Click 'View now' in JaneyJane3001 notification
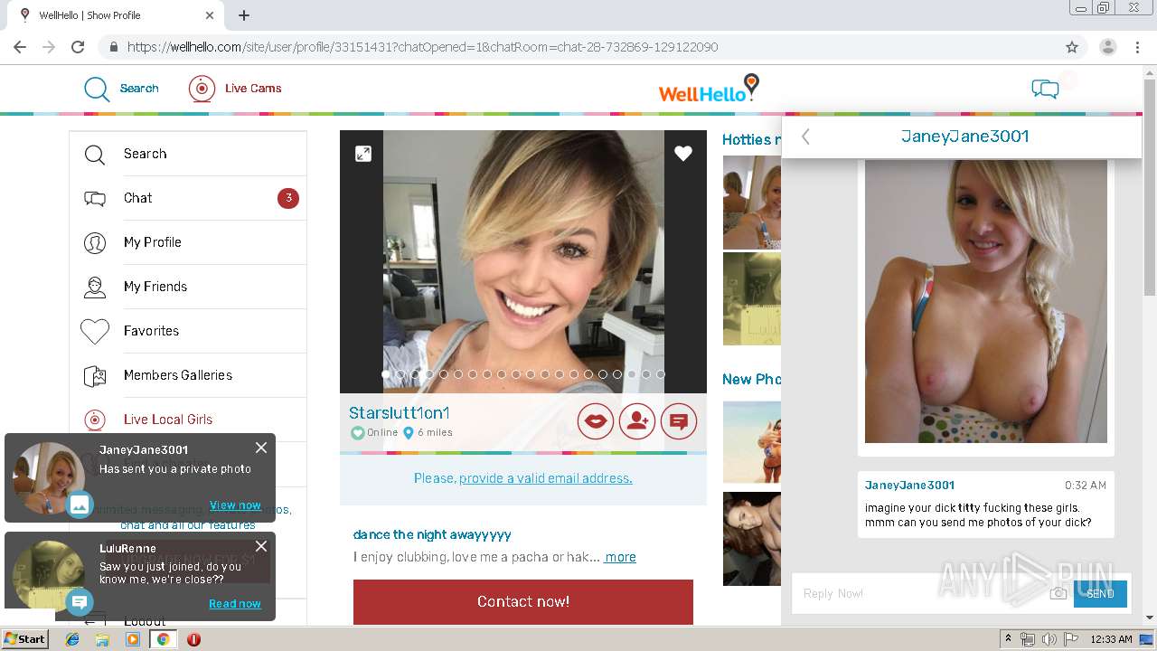 point(235,505)
